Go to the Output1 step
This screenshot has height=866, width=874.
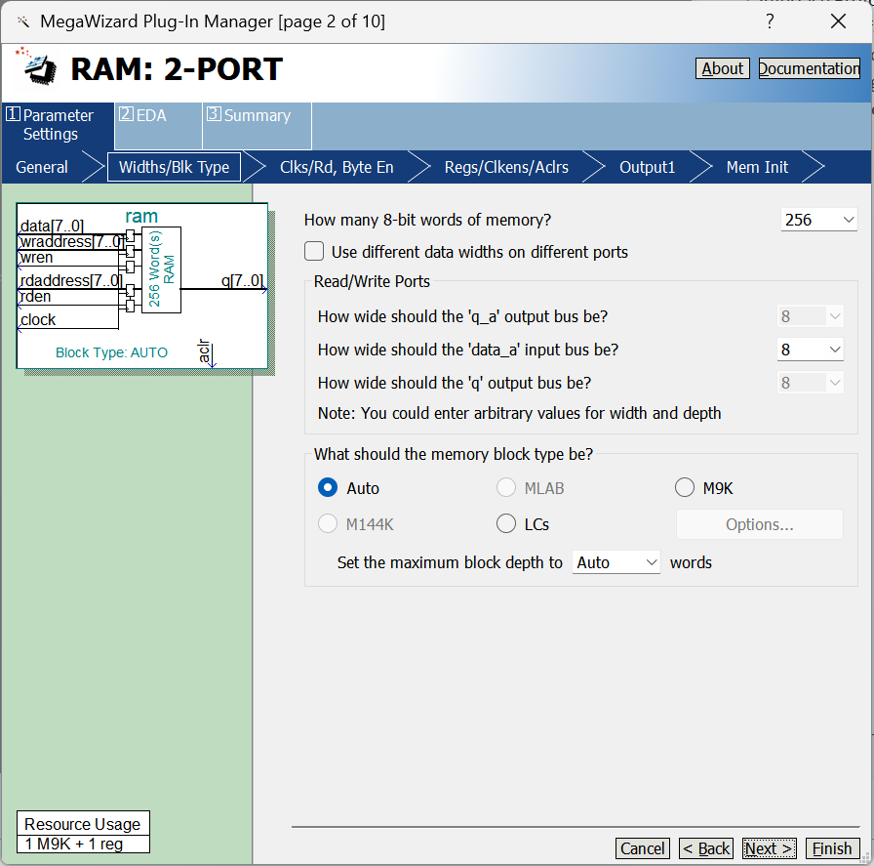[x=647, y=167]
